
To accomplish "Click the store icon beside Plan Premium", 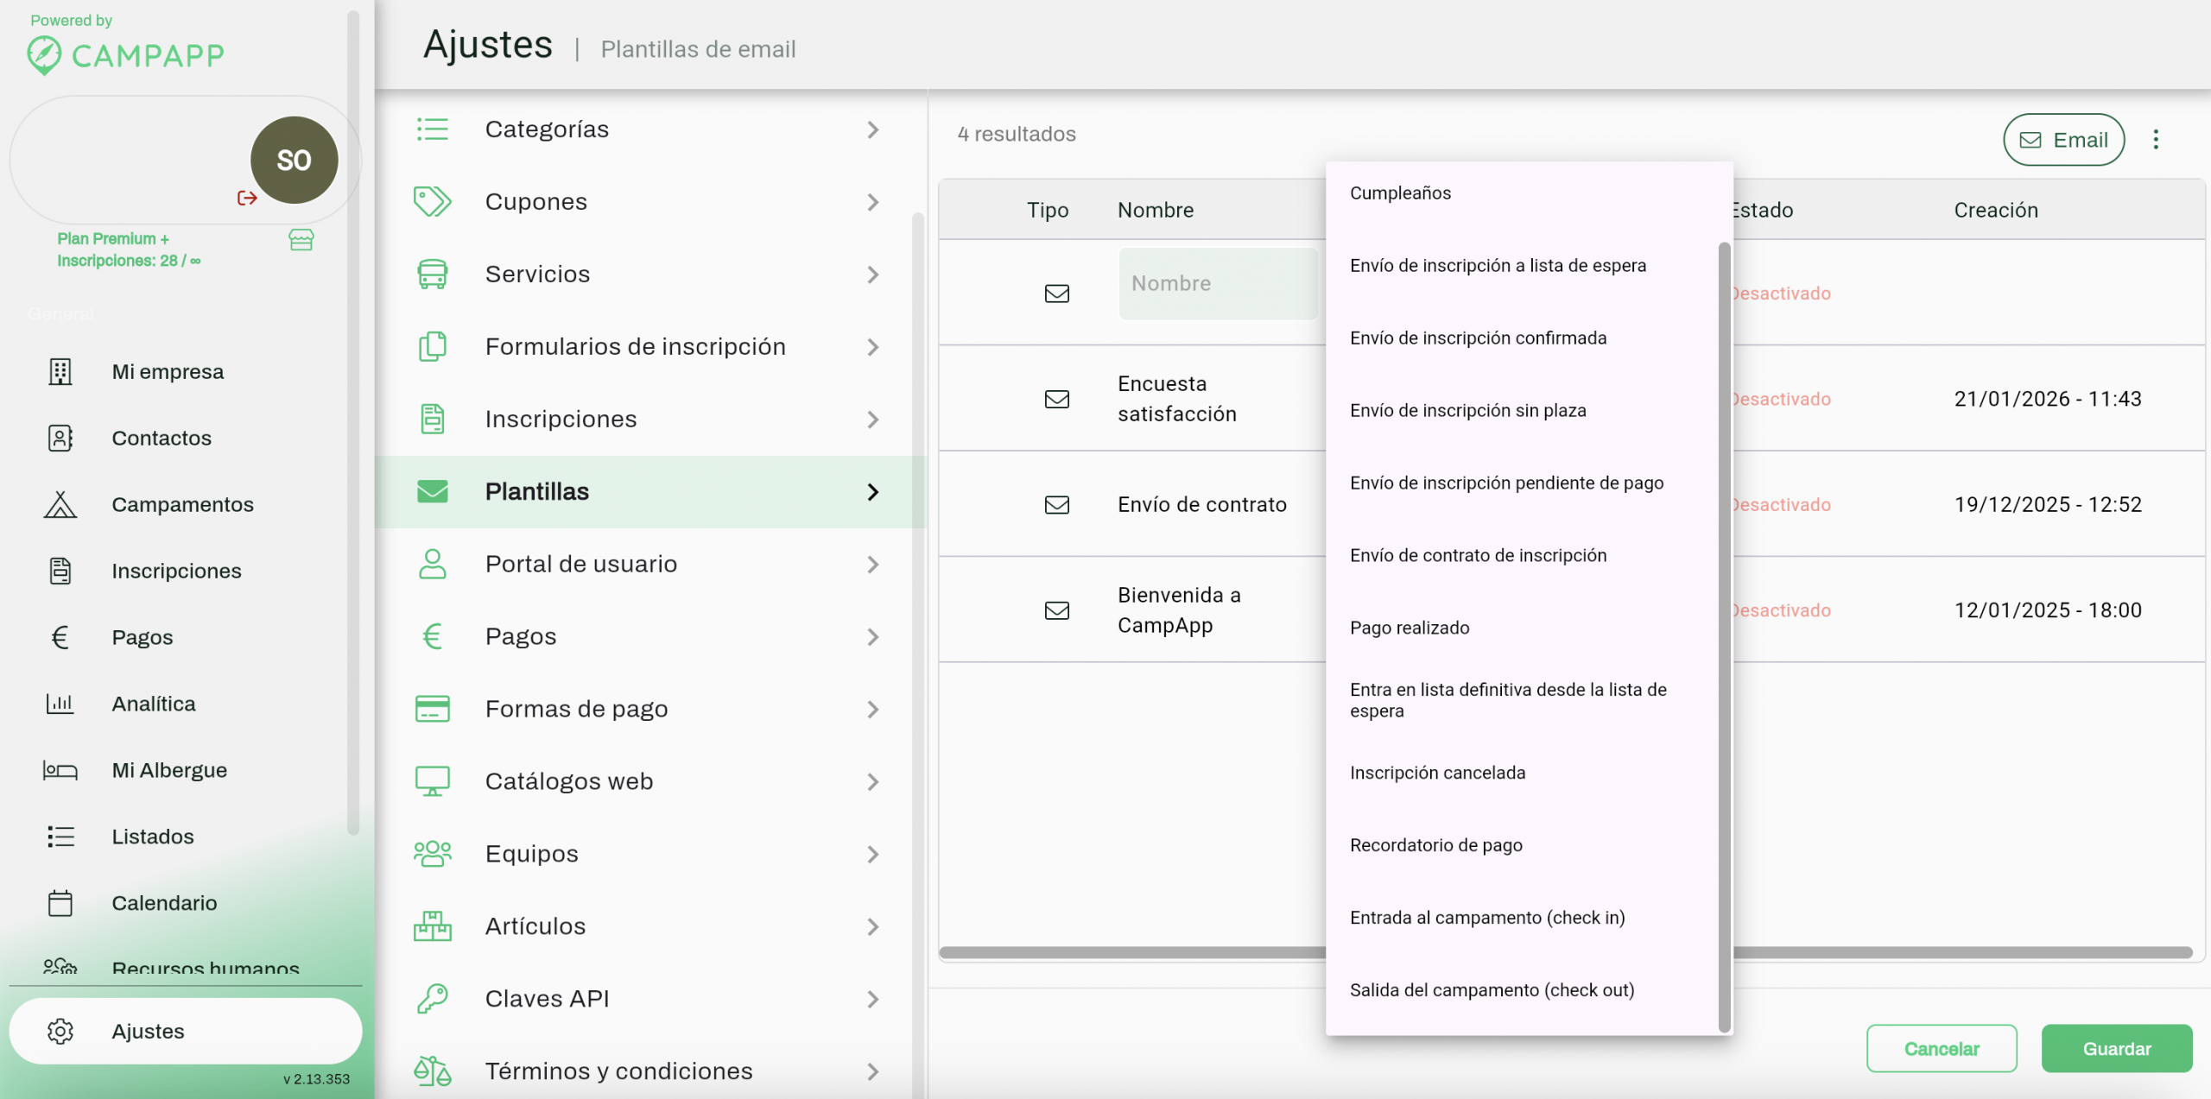I will tap(301, 240).
